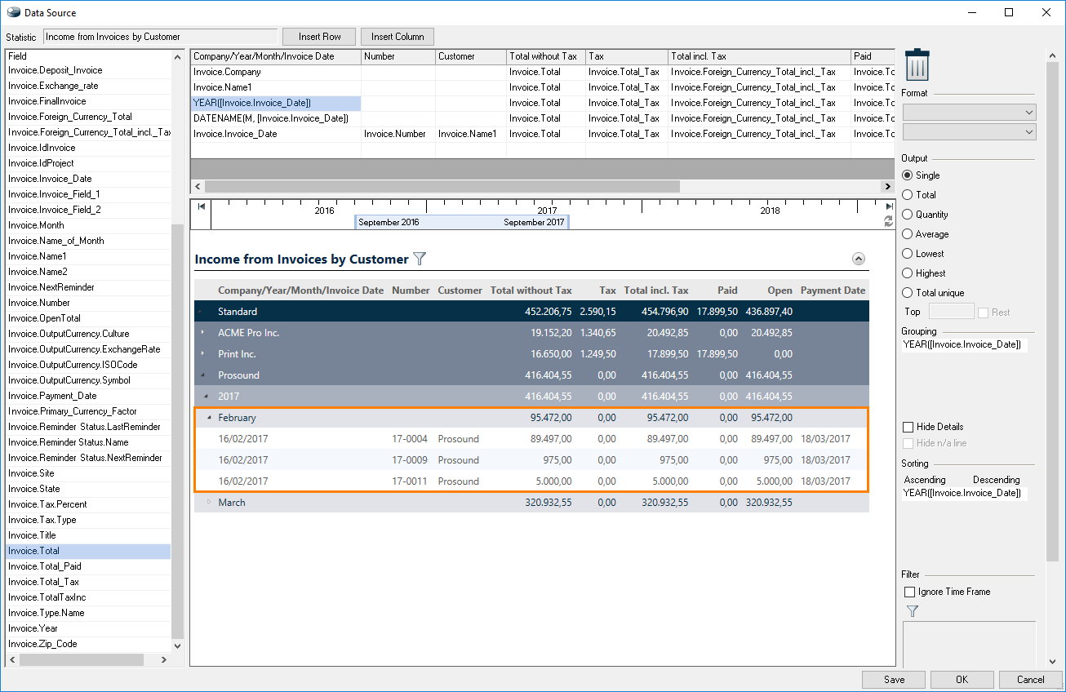Jump to timeline end arrow
The image size is (1066, 692).
point(889,206)
